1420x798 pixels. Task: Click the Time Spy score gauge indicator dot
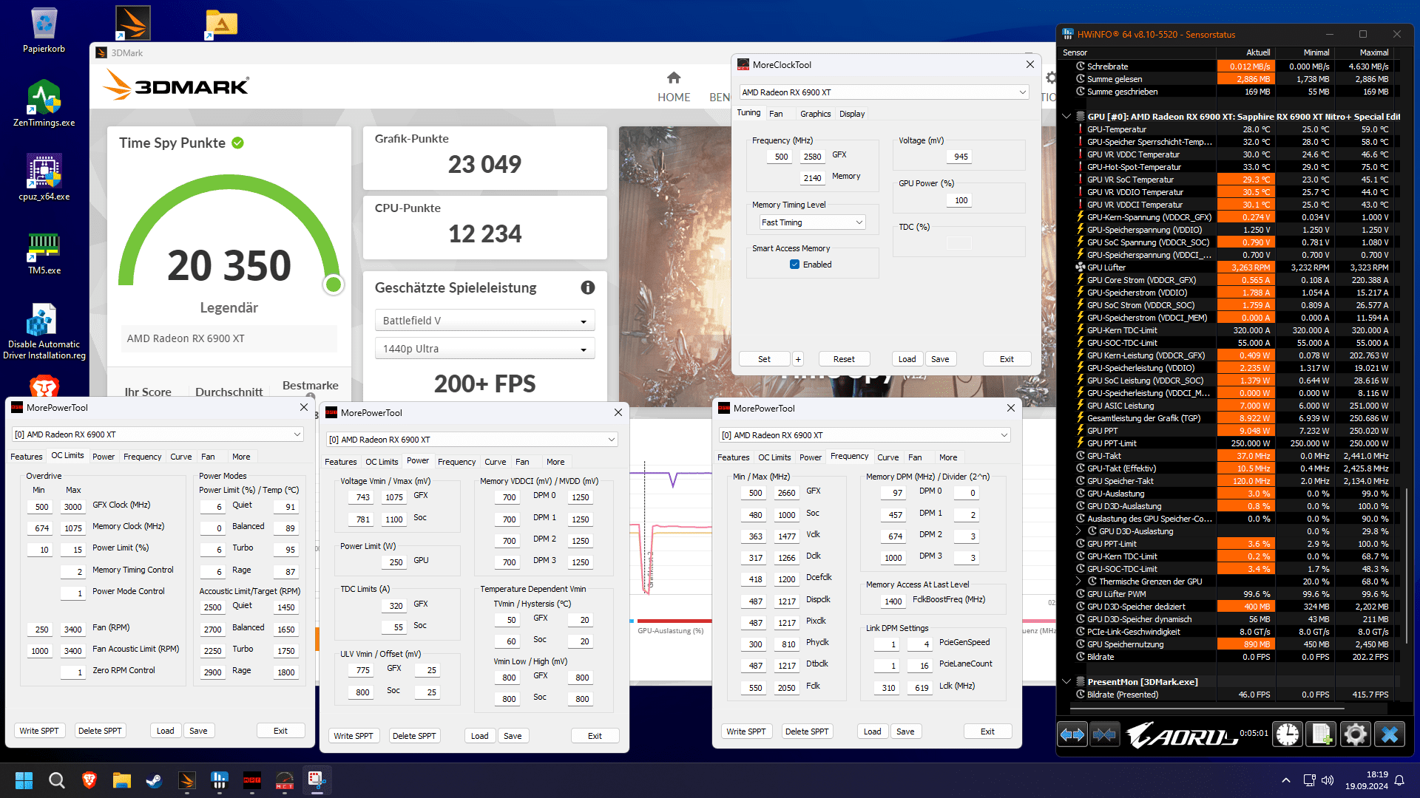tap(334, 284)
